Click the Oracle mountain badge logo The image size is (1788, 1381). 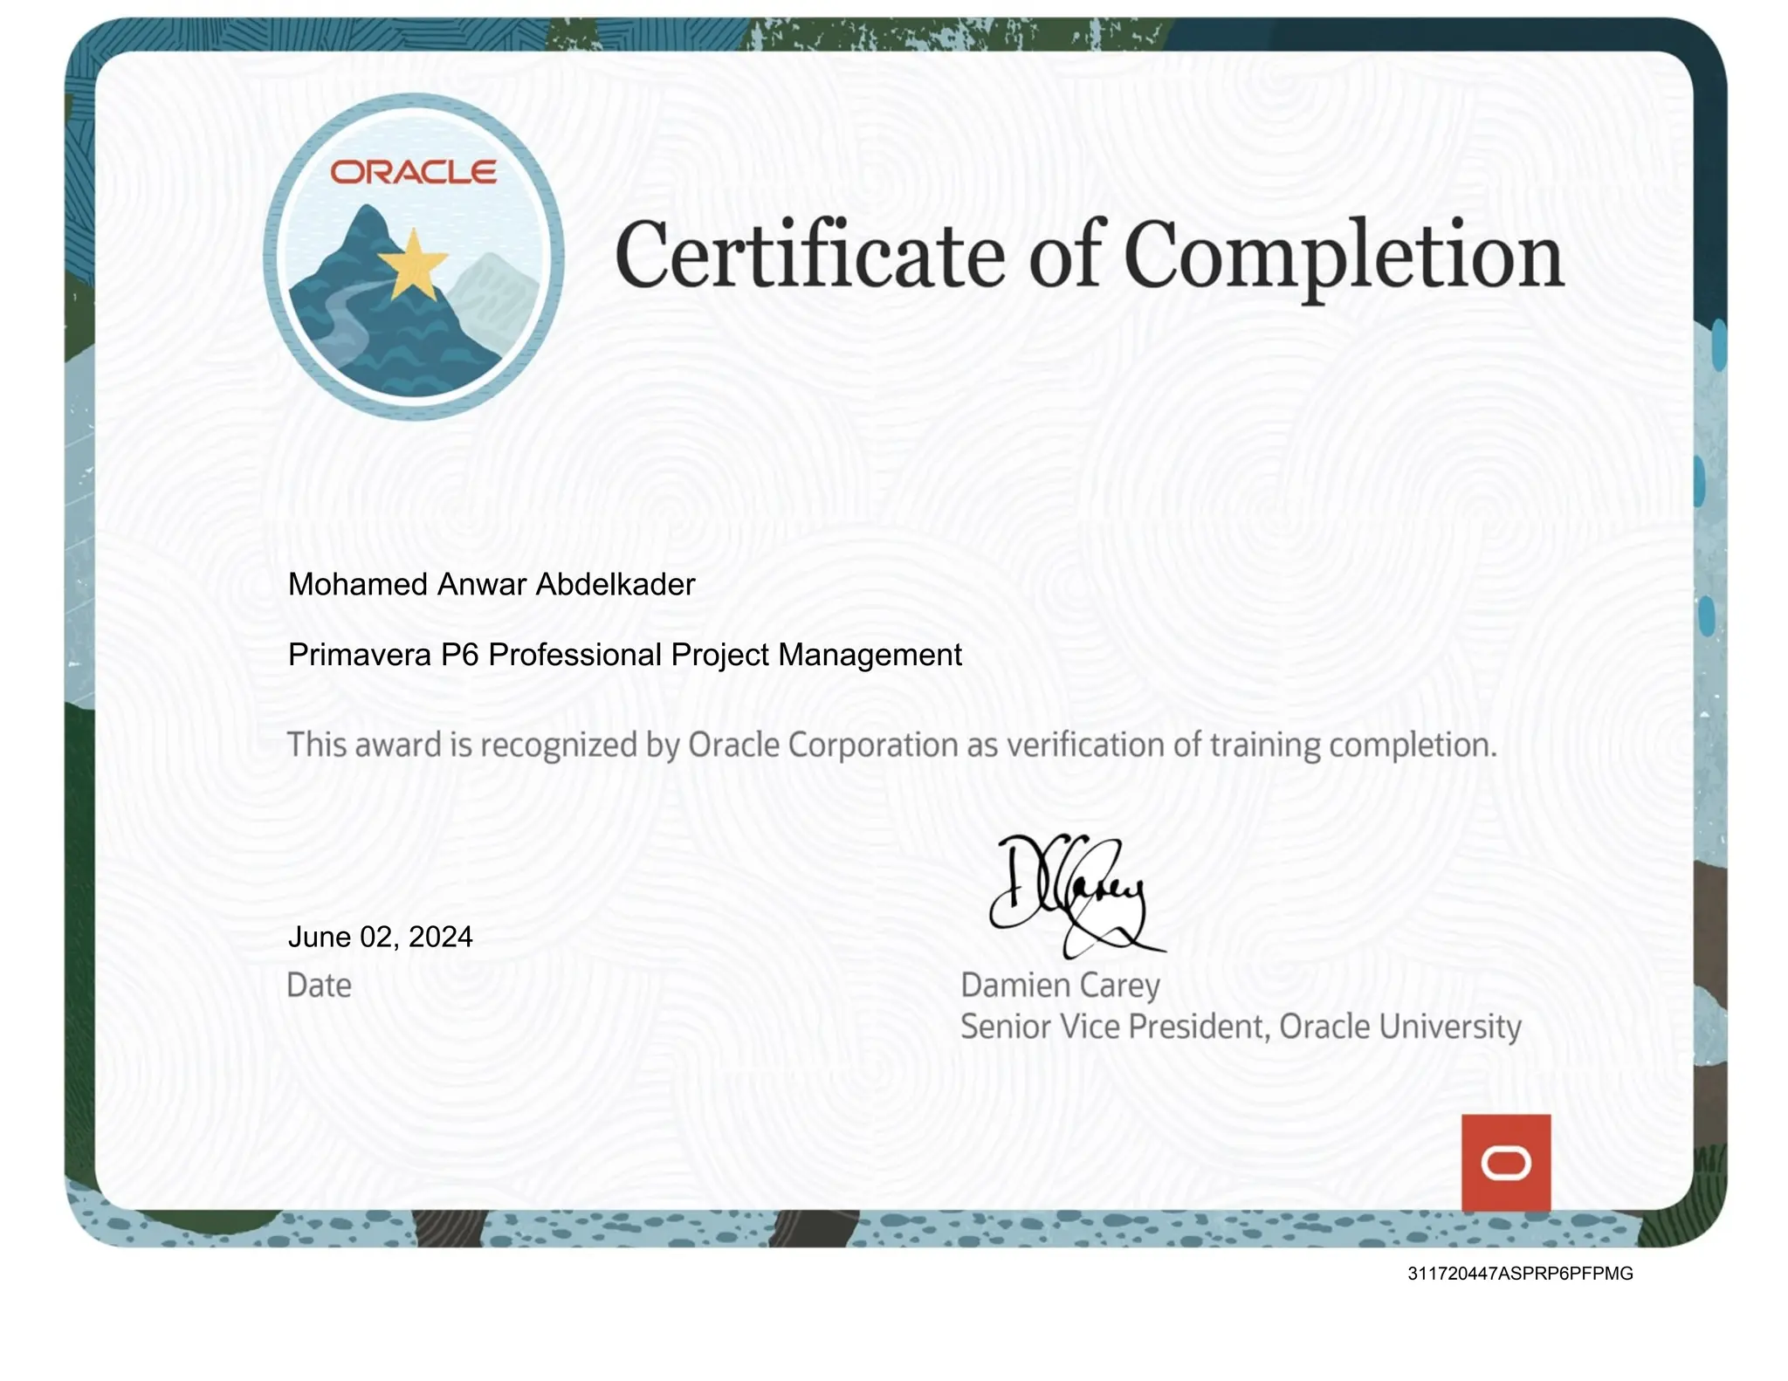point(414,257)
